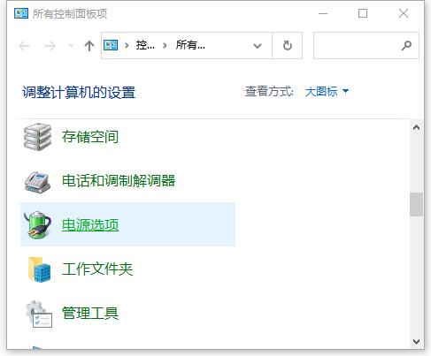
Task: Click the 查看方式 label
Action: (269, 92)
